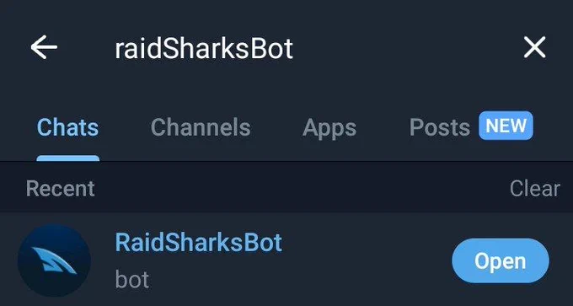This screenshot has height=306, width=573.
Task: Open the RaidSharksBot shark fin avatar
Action: [54, 260]
